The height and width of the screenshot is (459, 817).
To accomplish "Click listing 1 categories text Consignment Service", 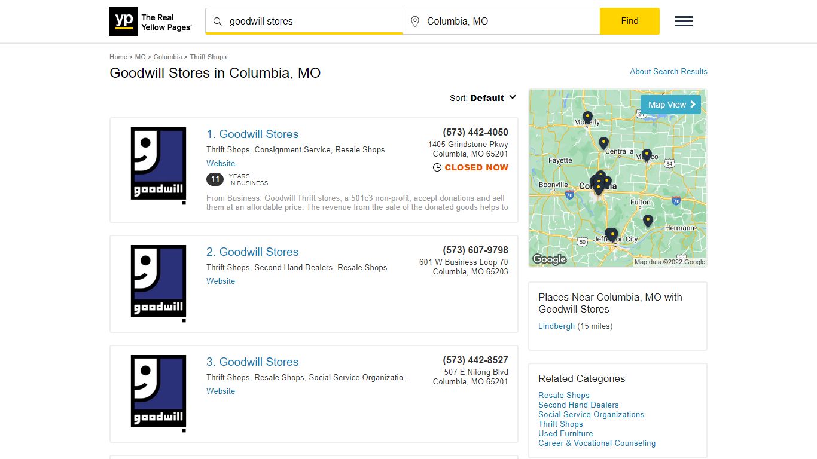I will pyautogui.click(x=292, y=150).
